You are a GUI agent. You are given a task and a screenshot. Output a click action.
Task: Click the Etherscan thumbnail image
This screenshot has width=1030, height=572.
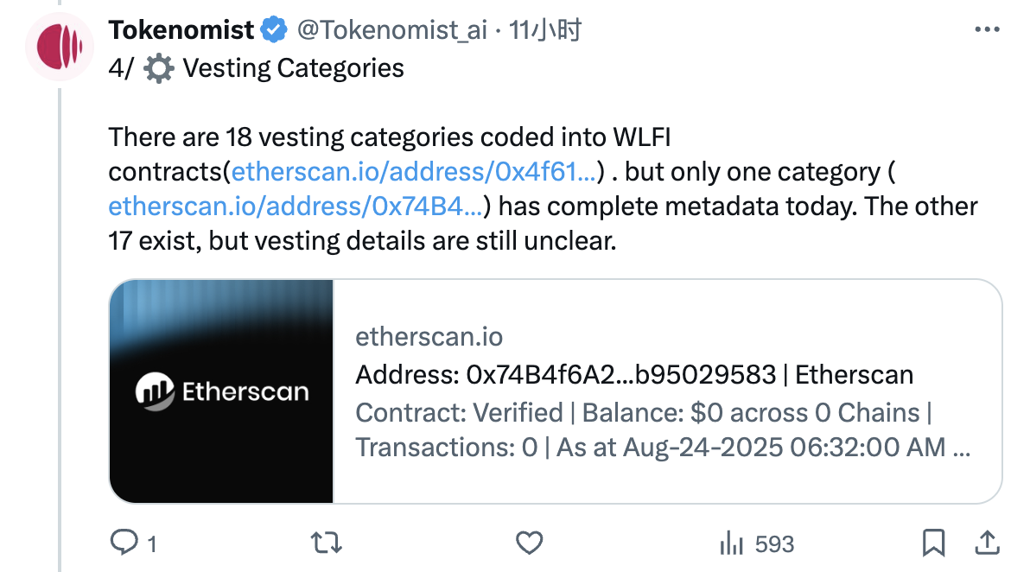tap(220, 391)
